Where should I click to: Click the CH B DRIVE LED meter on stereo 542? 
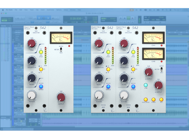(138, 56)
